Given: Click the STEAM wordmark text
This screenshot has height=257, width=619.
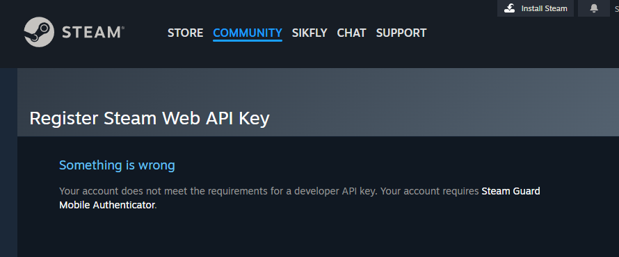Looking at the screenshot, I should pos(93,33).
